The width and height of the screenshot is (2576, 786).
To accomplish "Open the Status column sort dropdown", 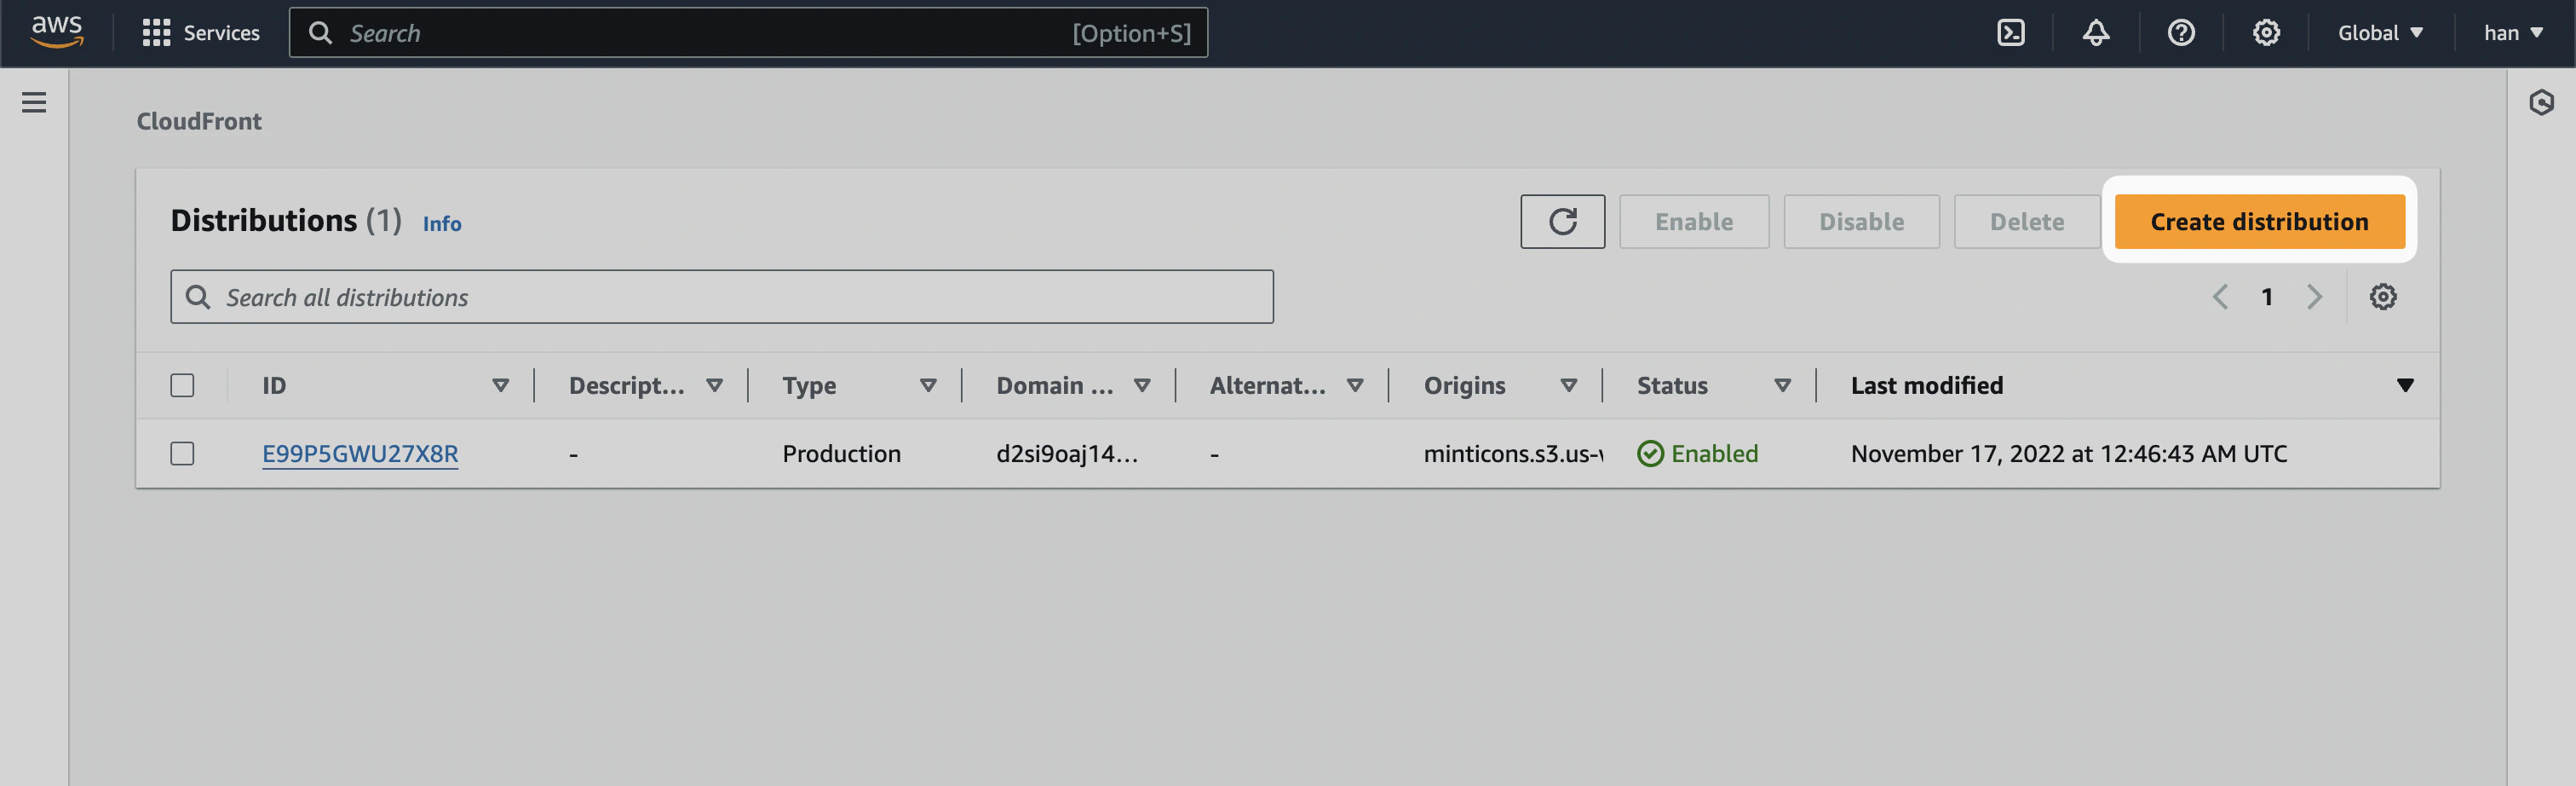I will pyautogui.click(x=1784, y=384).
